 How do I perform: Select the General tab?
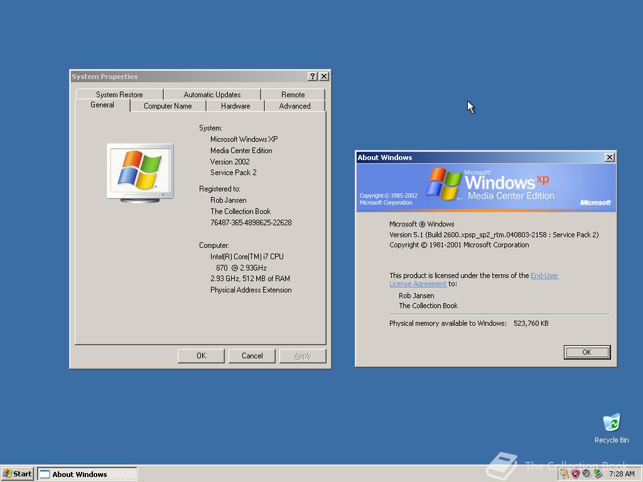(102, 105)
